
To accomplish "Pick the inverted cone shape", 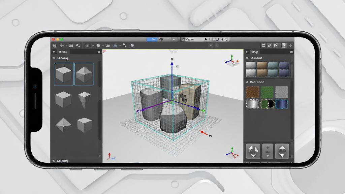I will coord(84,100).
